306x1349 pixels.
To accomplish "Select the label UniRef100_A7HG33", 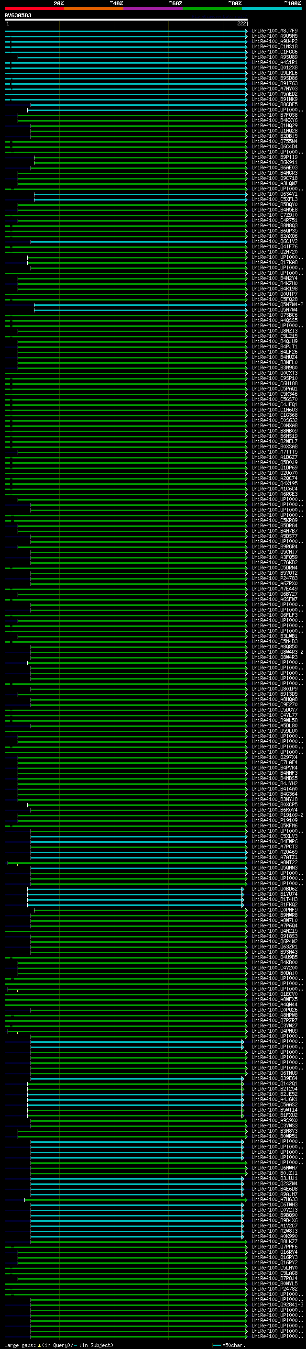I will [x=274, y=1199].
